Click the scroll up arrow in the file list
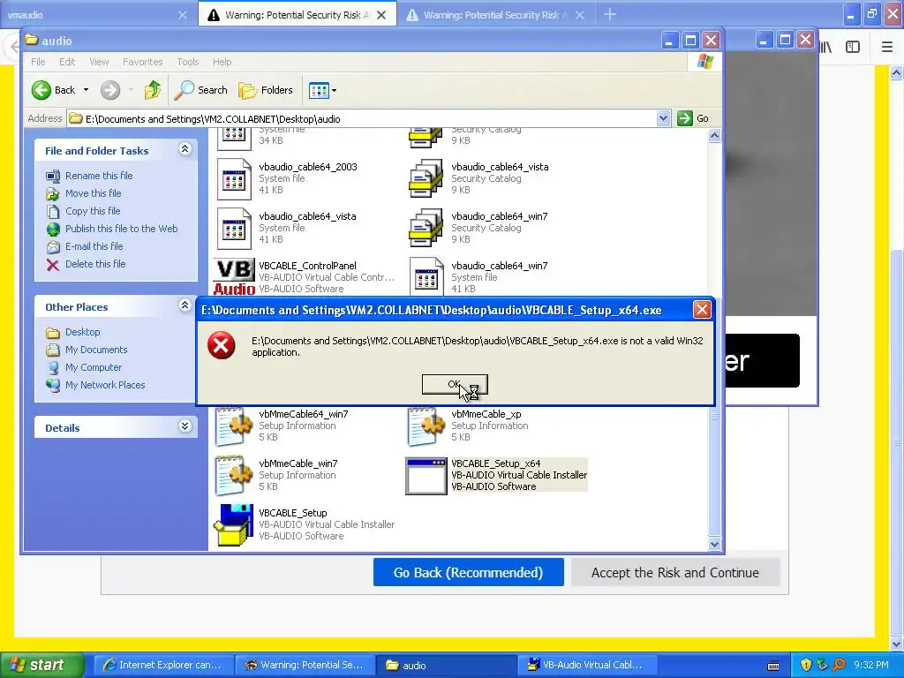Image resolution: width=904 pixels, height=678 pixels. [714, 136]
